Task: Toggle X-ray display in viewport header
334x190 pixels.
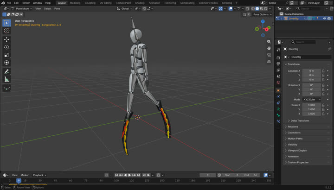Action: click(247, 9)
